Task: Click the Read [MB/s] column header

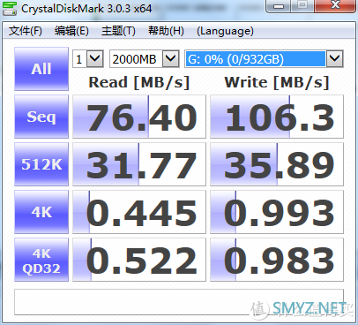Action: [139, 82]
